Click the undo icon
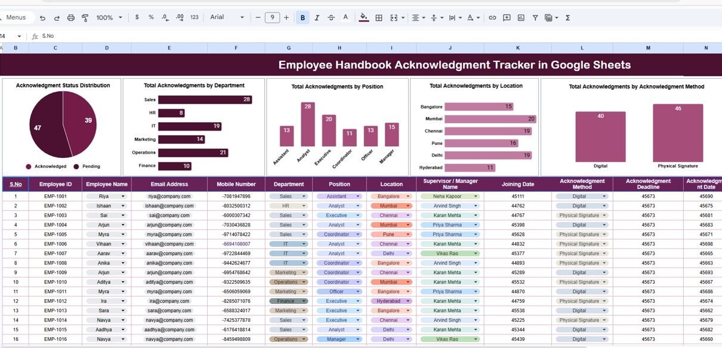This screenshot has height=348, width=722. click(x=42, y=18)
